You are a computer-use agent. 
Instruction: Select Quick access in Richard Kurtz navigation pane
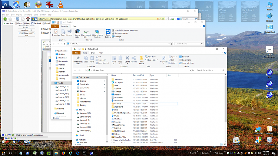[x=89, y=78]
